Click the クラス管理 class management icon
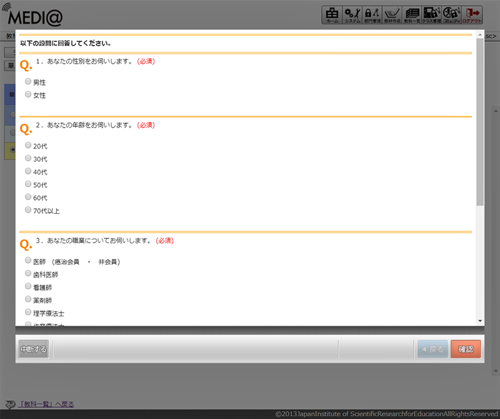 click(431, 15)
